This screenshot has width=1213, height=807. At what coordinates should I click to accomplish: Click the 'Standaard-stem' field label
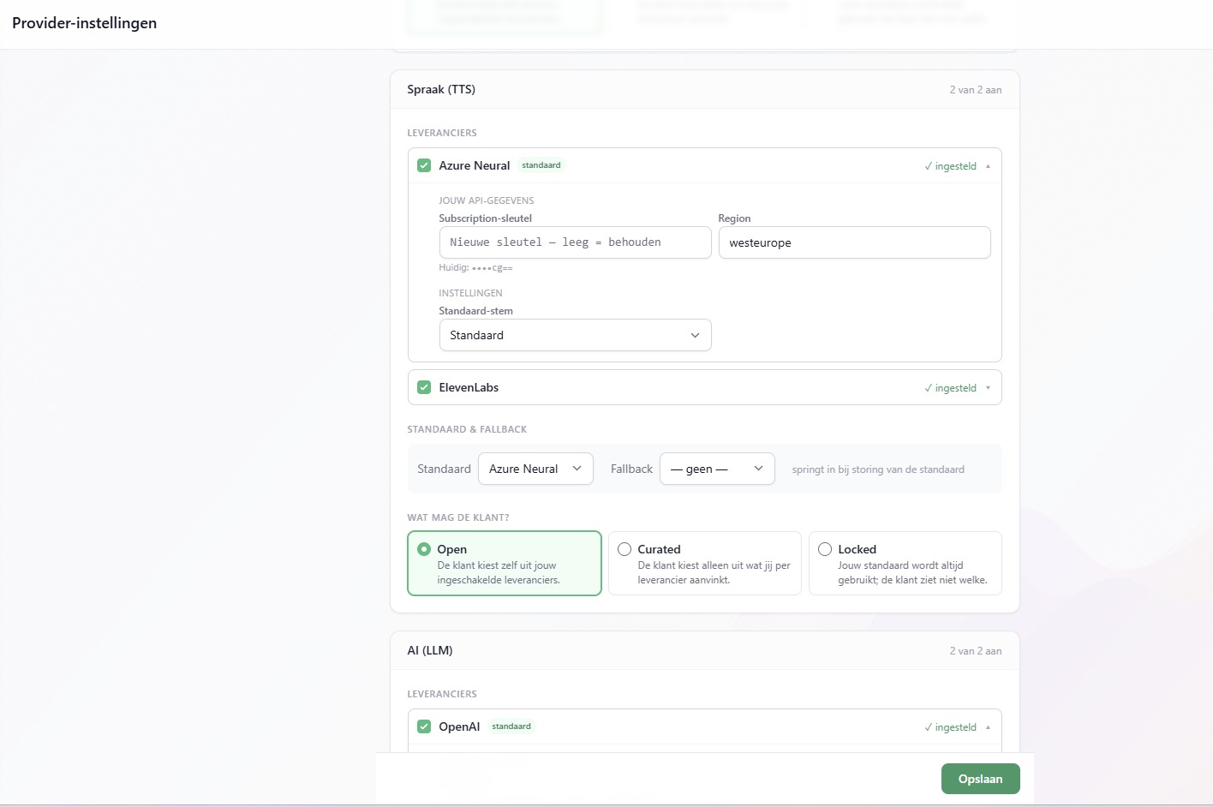pyautogui.click(x=476, y=311)
